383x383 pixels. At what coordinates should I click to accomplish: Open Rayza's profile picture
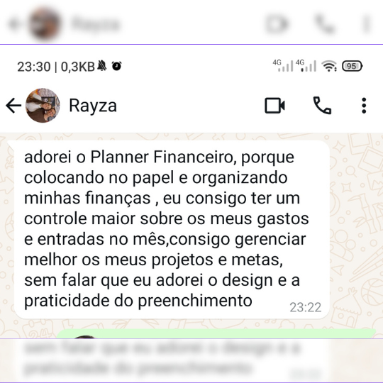43,105
